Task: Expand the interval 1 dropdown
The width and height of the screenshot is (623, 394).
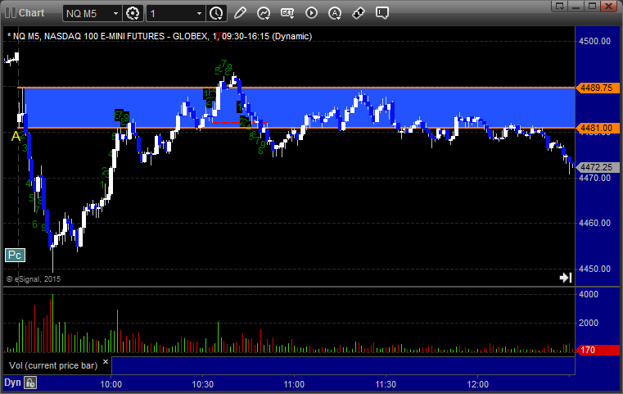Action: point(199,14)
